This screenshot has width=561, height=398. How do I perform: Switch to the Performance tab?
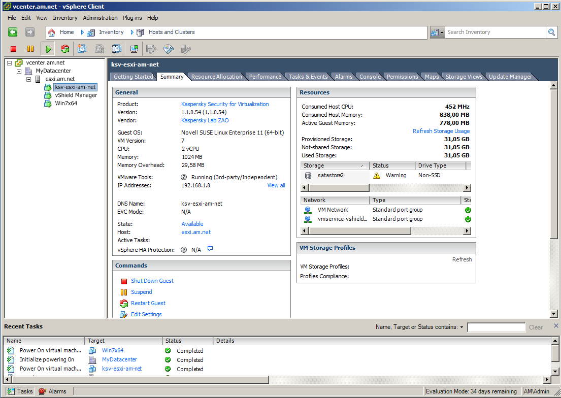265,77
